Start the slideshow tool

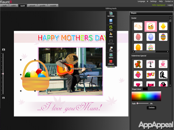tap(111, 42)
